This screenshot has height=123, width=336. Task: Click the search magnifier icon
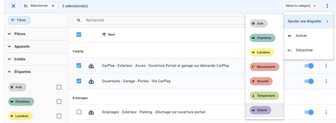79,20
